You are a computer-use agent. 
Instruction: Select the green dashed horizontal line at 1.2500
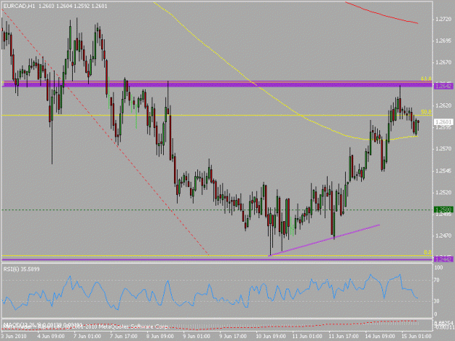pos(218,209)
